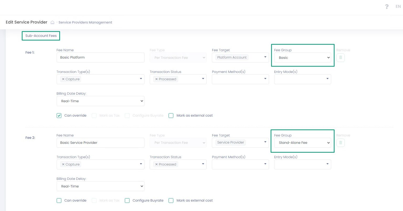Viewport: 403px width, 211px height.
Task: Open Fee 1 Payment Method(s) dropdown
Action: (240, 79)
